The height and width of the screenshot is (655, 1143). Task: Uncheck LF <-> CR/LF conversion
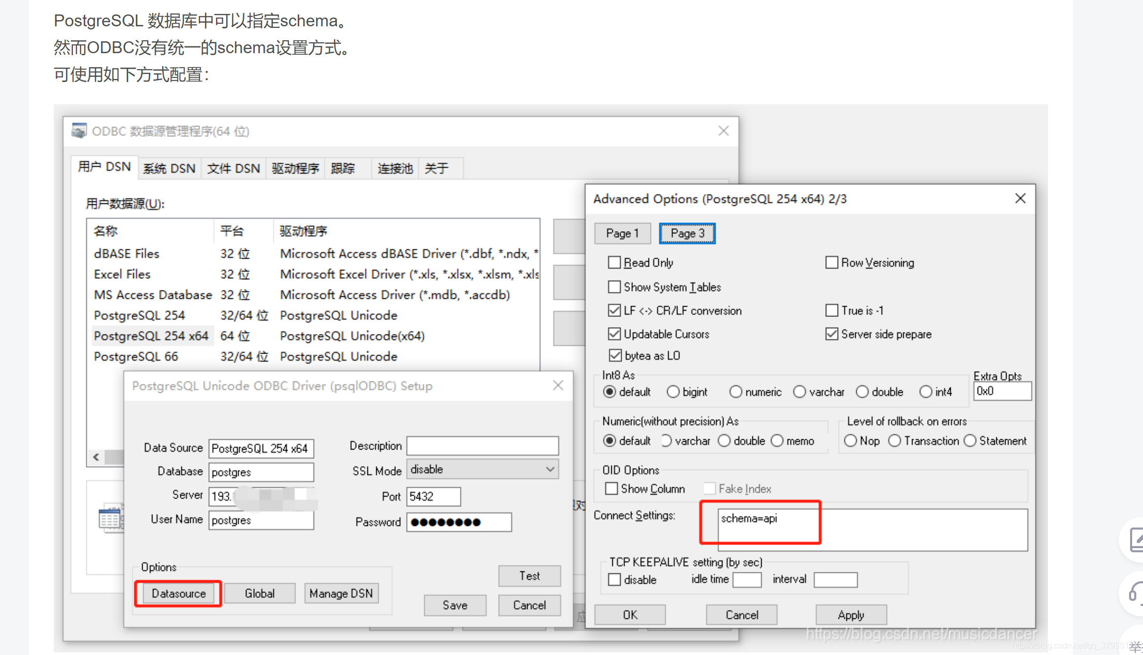[614, 310]
